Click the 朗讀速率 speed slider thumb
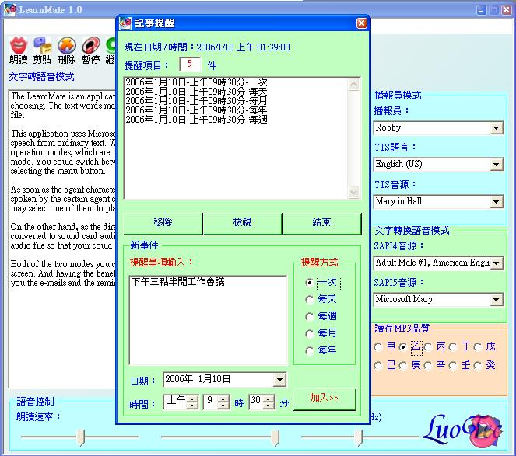516x456 pixels. click(x=80, y=437)
